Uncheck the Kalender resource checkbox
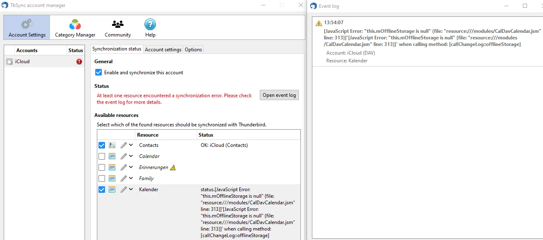543x240 pixels. click(x=102, y=190)
